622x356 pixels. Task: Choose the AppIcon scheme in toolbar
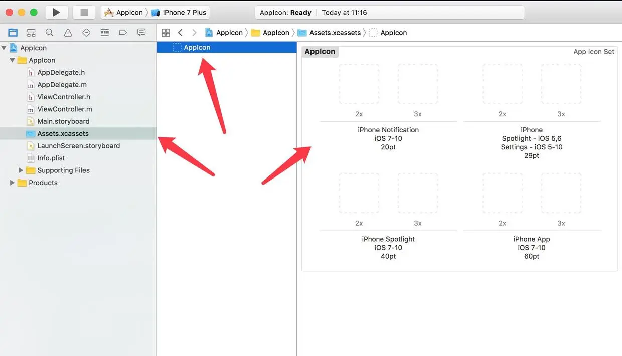[x=123, y=12]
